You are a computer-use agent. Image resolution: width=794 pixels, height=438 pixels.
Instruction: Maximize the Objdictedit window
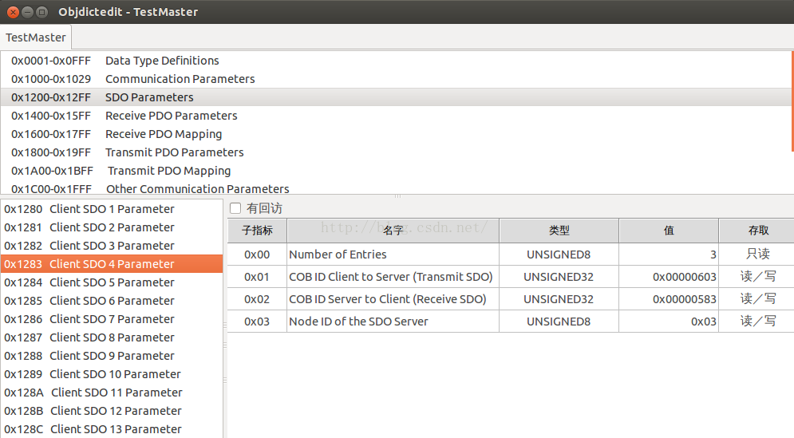point(42,12)
